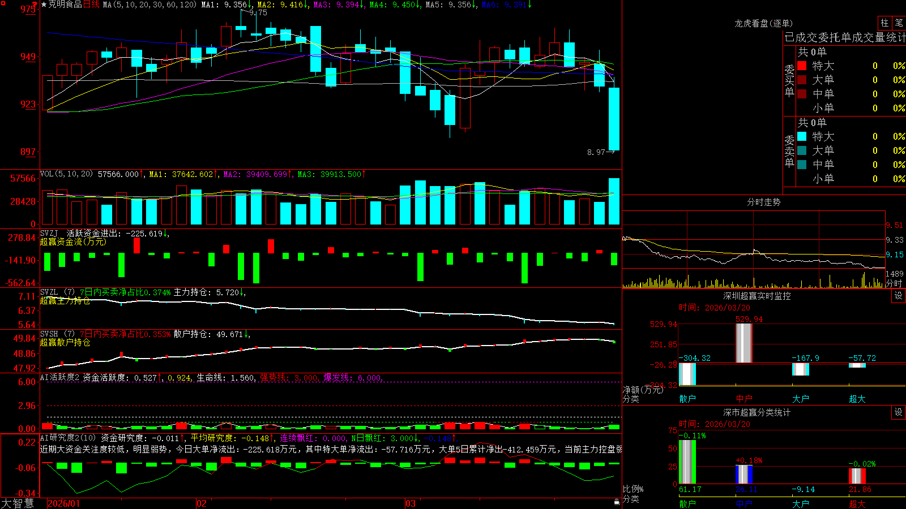Click the 龙虎看盘(逐单) panel title
Image resolution: width=906 pixels, height=509 pixels.
(763, 23)
